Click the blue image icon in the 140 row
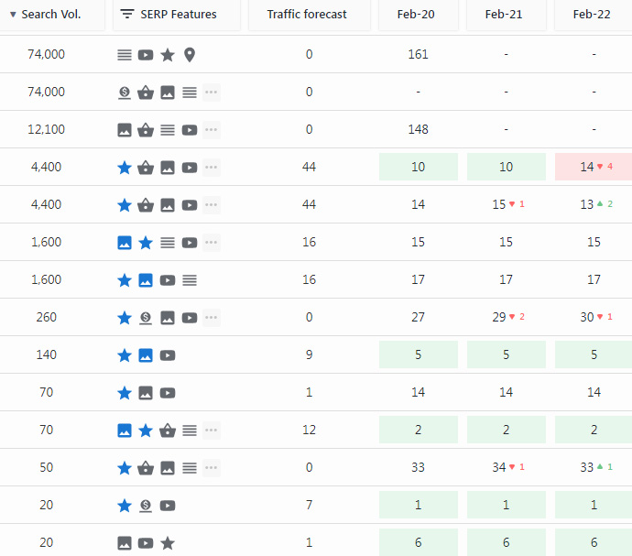 [x=146, y=355]
